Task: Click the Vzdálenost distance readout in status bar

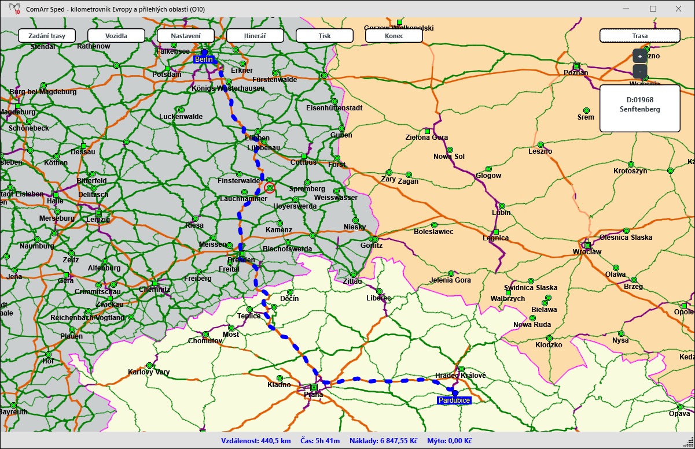Action: [x=256, y=441]
